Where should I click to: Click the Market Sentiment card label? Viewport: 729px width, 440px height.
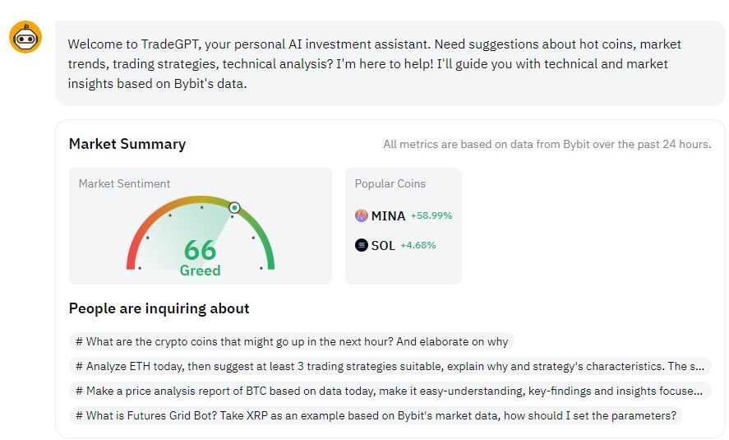coord(125,183)
